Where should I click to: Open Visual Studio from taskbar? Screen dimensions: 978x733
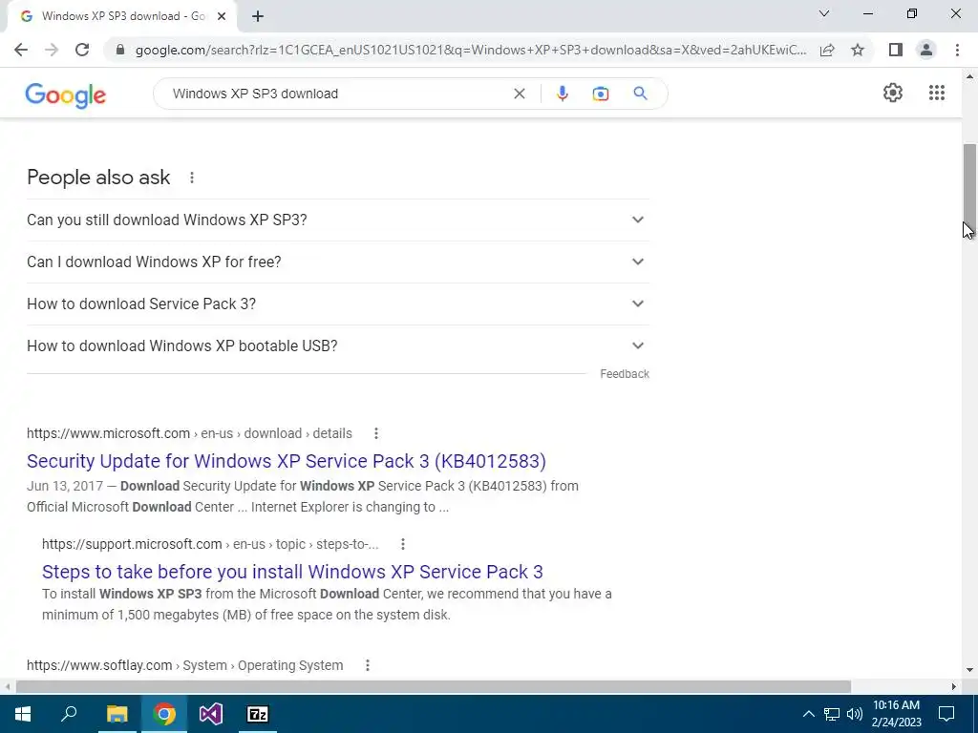(x=211, y=714)
